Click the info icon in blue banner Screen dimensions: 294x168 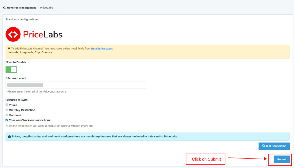click(9, 137)
